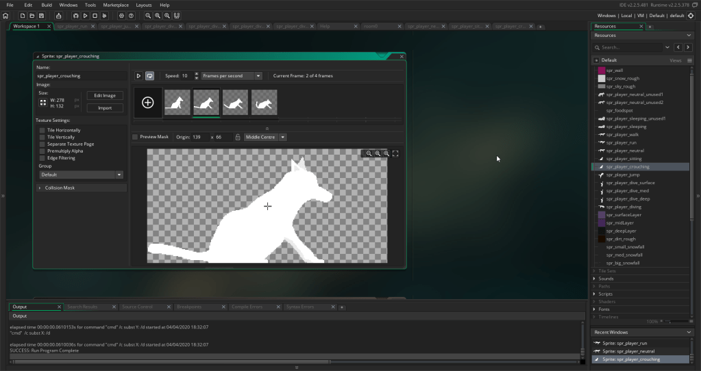This screenshot has height=371, width=701.
Task: Click the Edit Image button
Action: click(x=105, y=96)
